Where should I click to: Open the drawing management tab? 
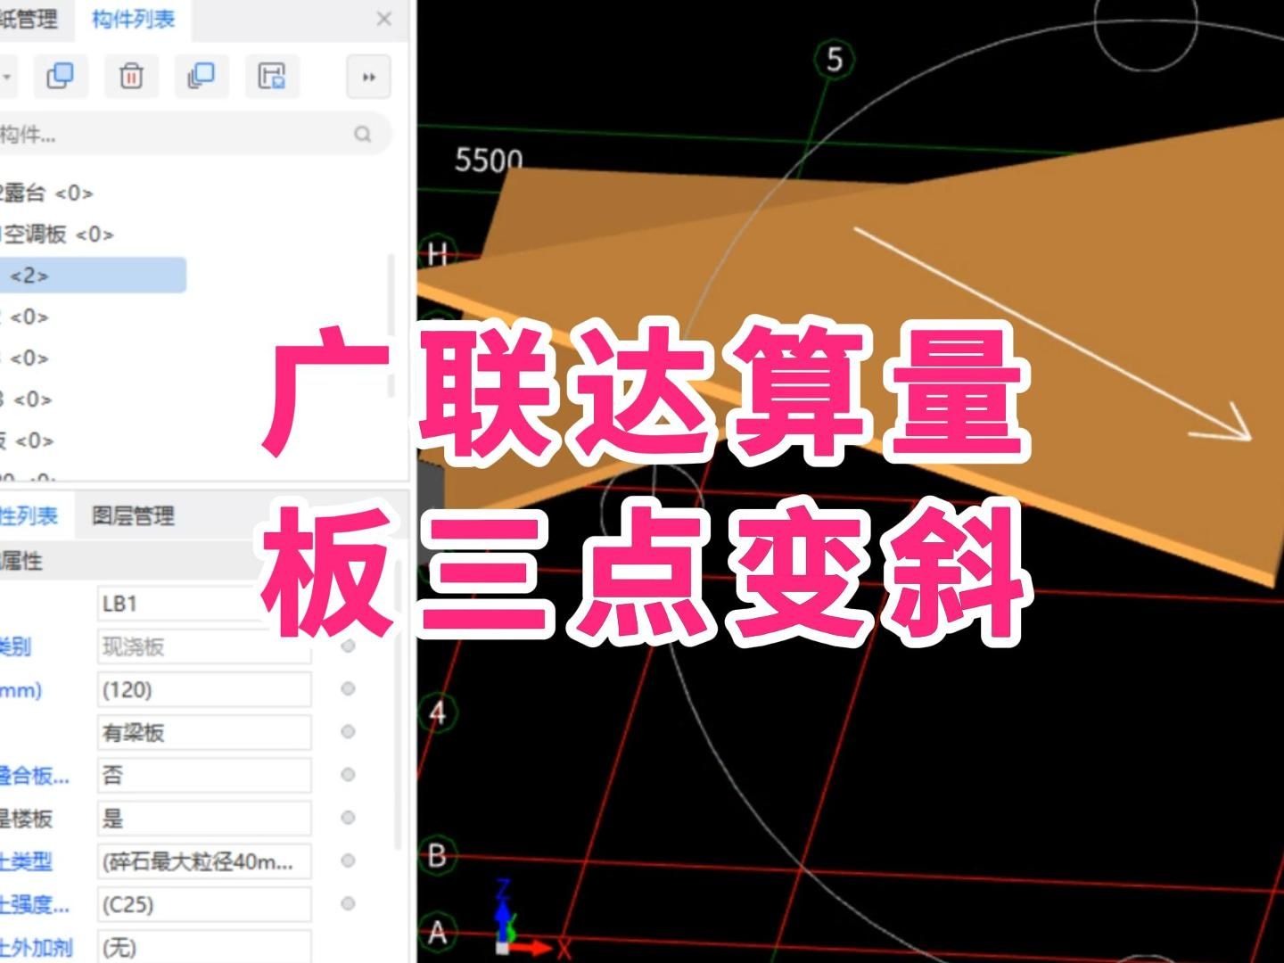pyautogui.click(x=29, y=19)
